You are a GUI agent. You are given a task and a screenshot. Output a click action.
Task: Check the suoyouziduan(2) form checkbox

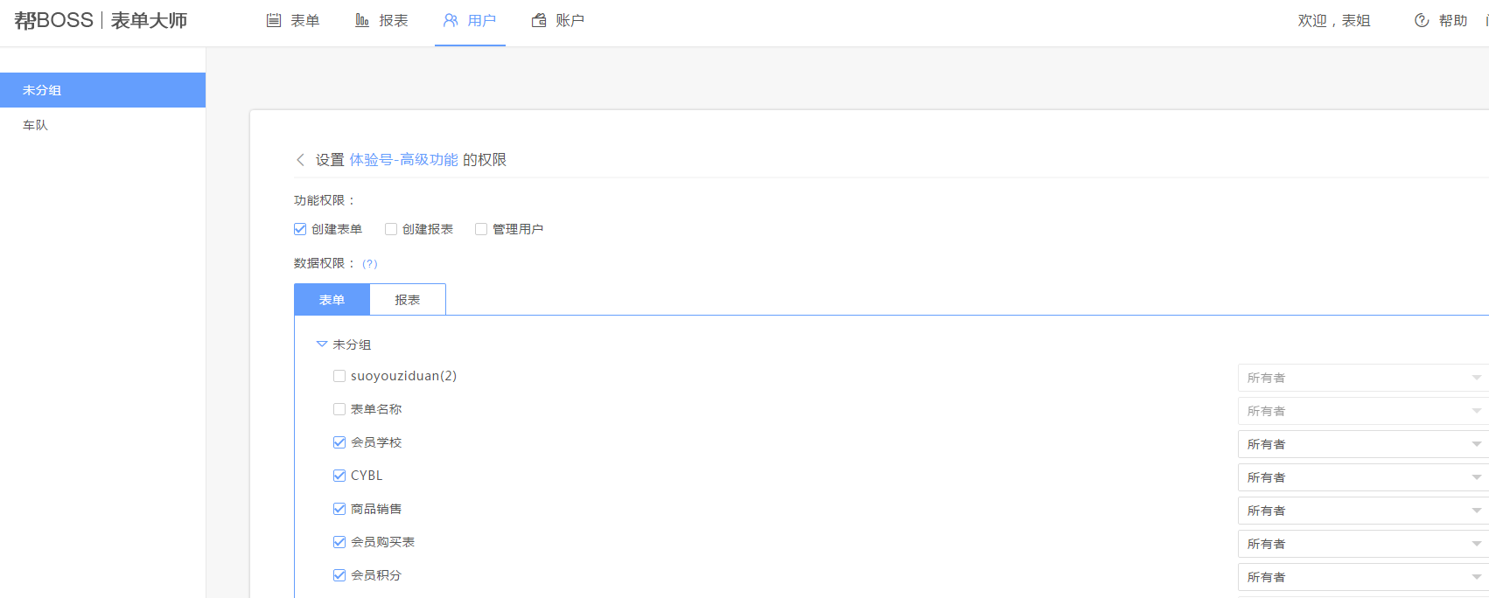(x=339, y=376)
